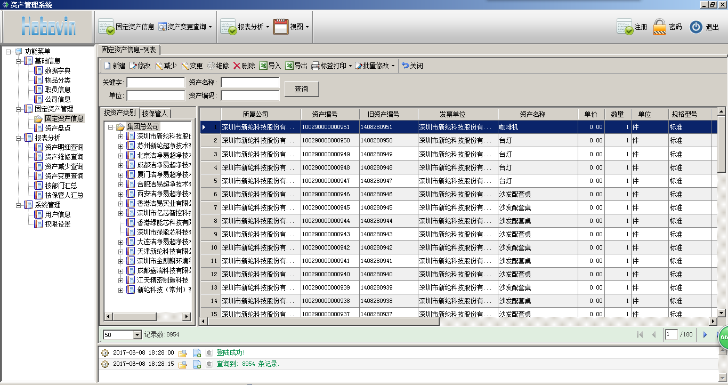Click the 密码 (Password) lock icon
This screenshot has width=728, height=385.
pyautogui.click(x=660, y=27)
